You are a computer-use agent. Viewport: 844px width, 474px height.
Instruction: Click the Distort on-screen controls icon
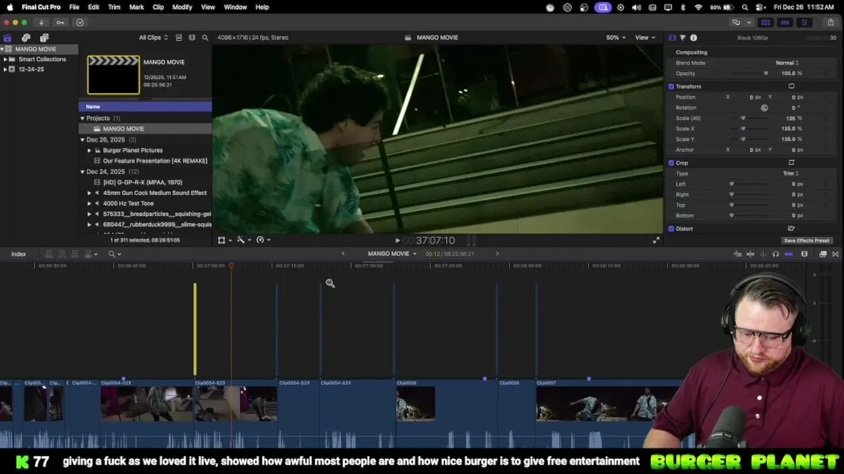tap(791, 228)
